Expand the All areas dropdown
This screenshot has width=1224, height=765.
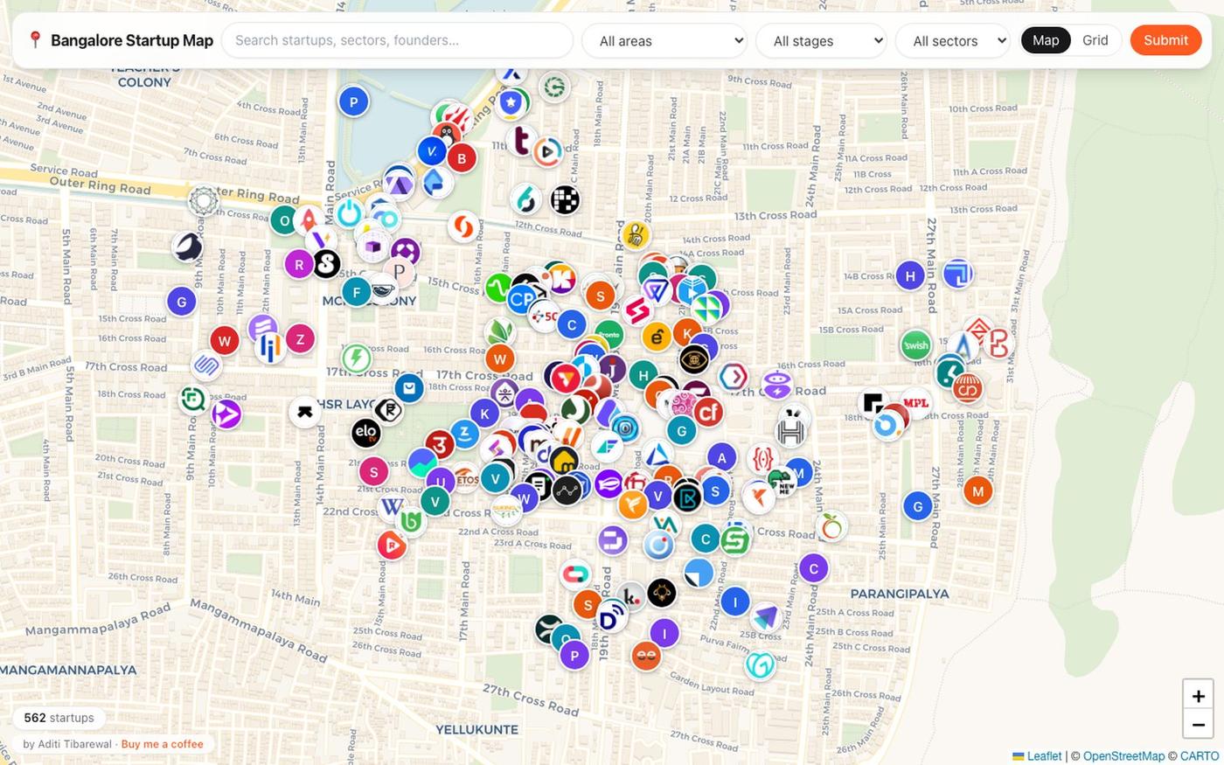click(x=664, y=40)
